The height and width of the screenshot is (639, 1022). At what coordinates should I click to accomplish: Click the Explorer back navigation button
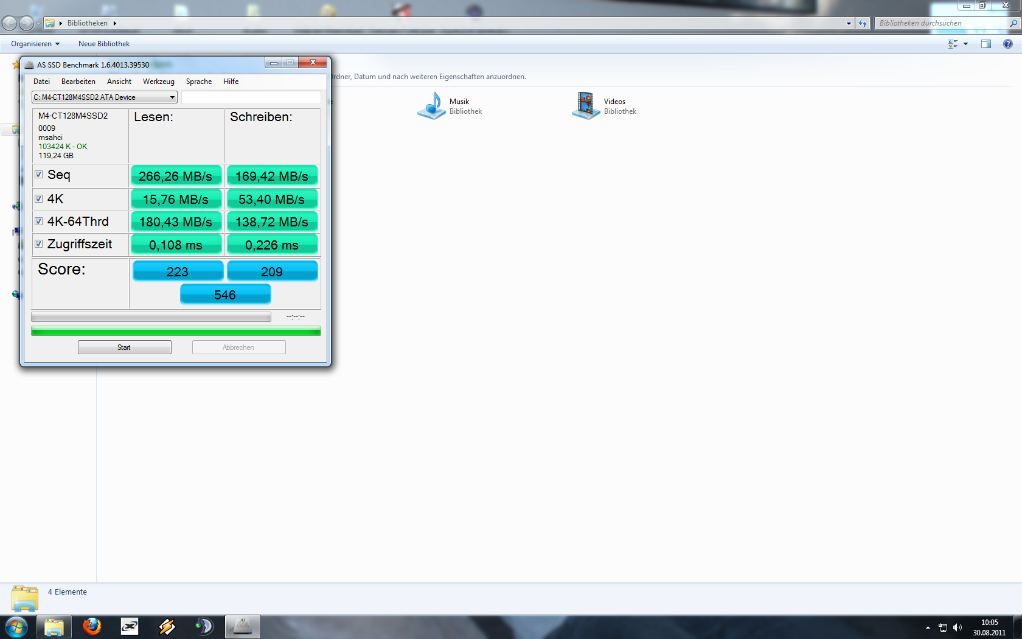coord(9,23)
